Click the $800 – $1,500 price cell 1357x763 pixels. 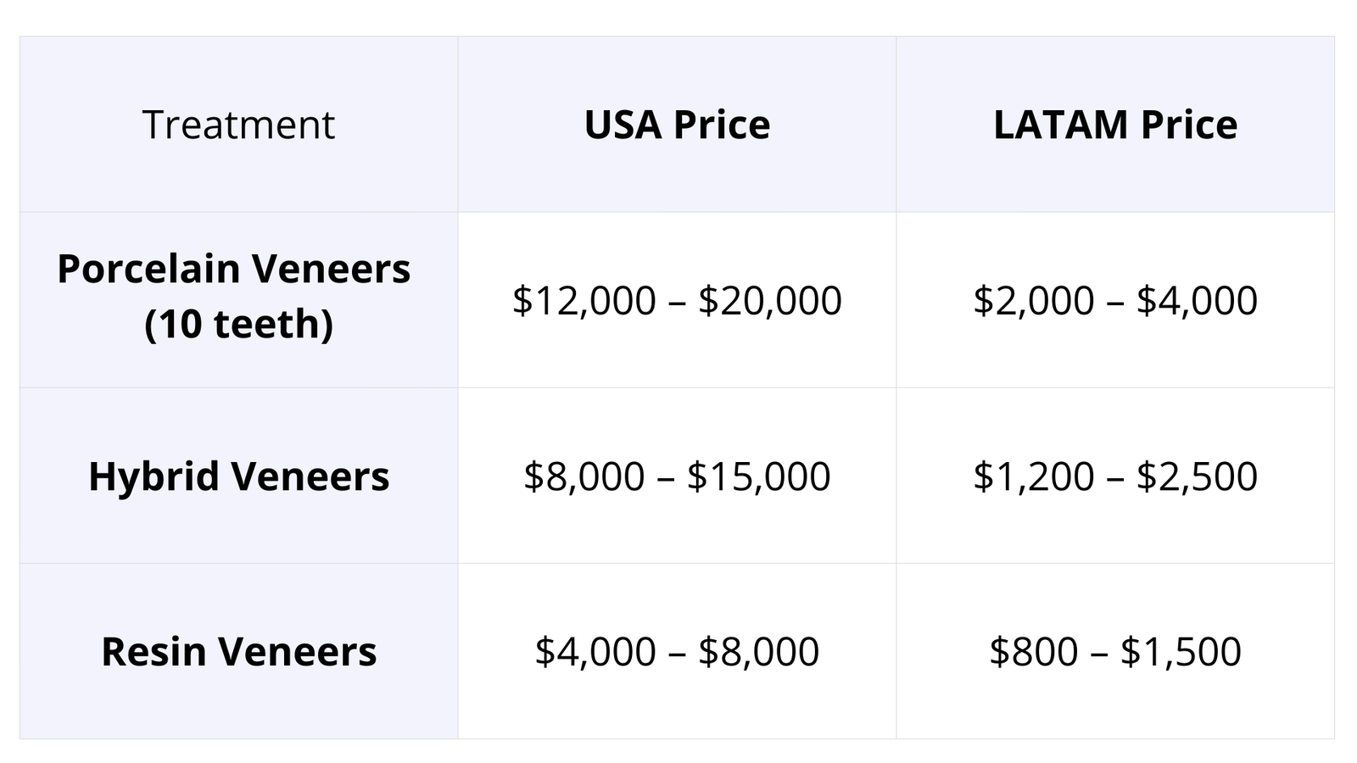pyautogui.click(x=1115, y=651)
